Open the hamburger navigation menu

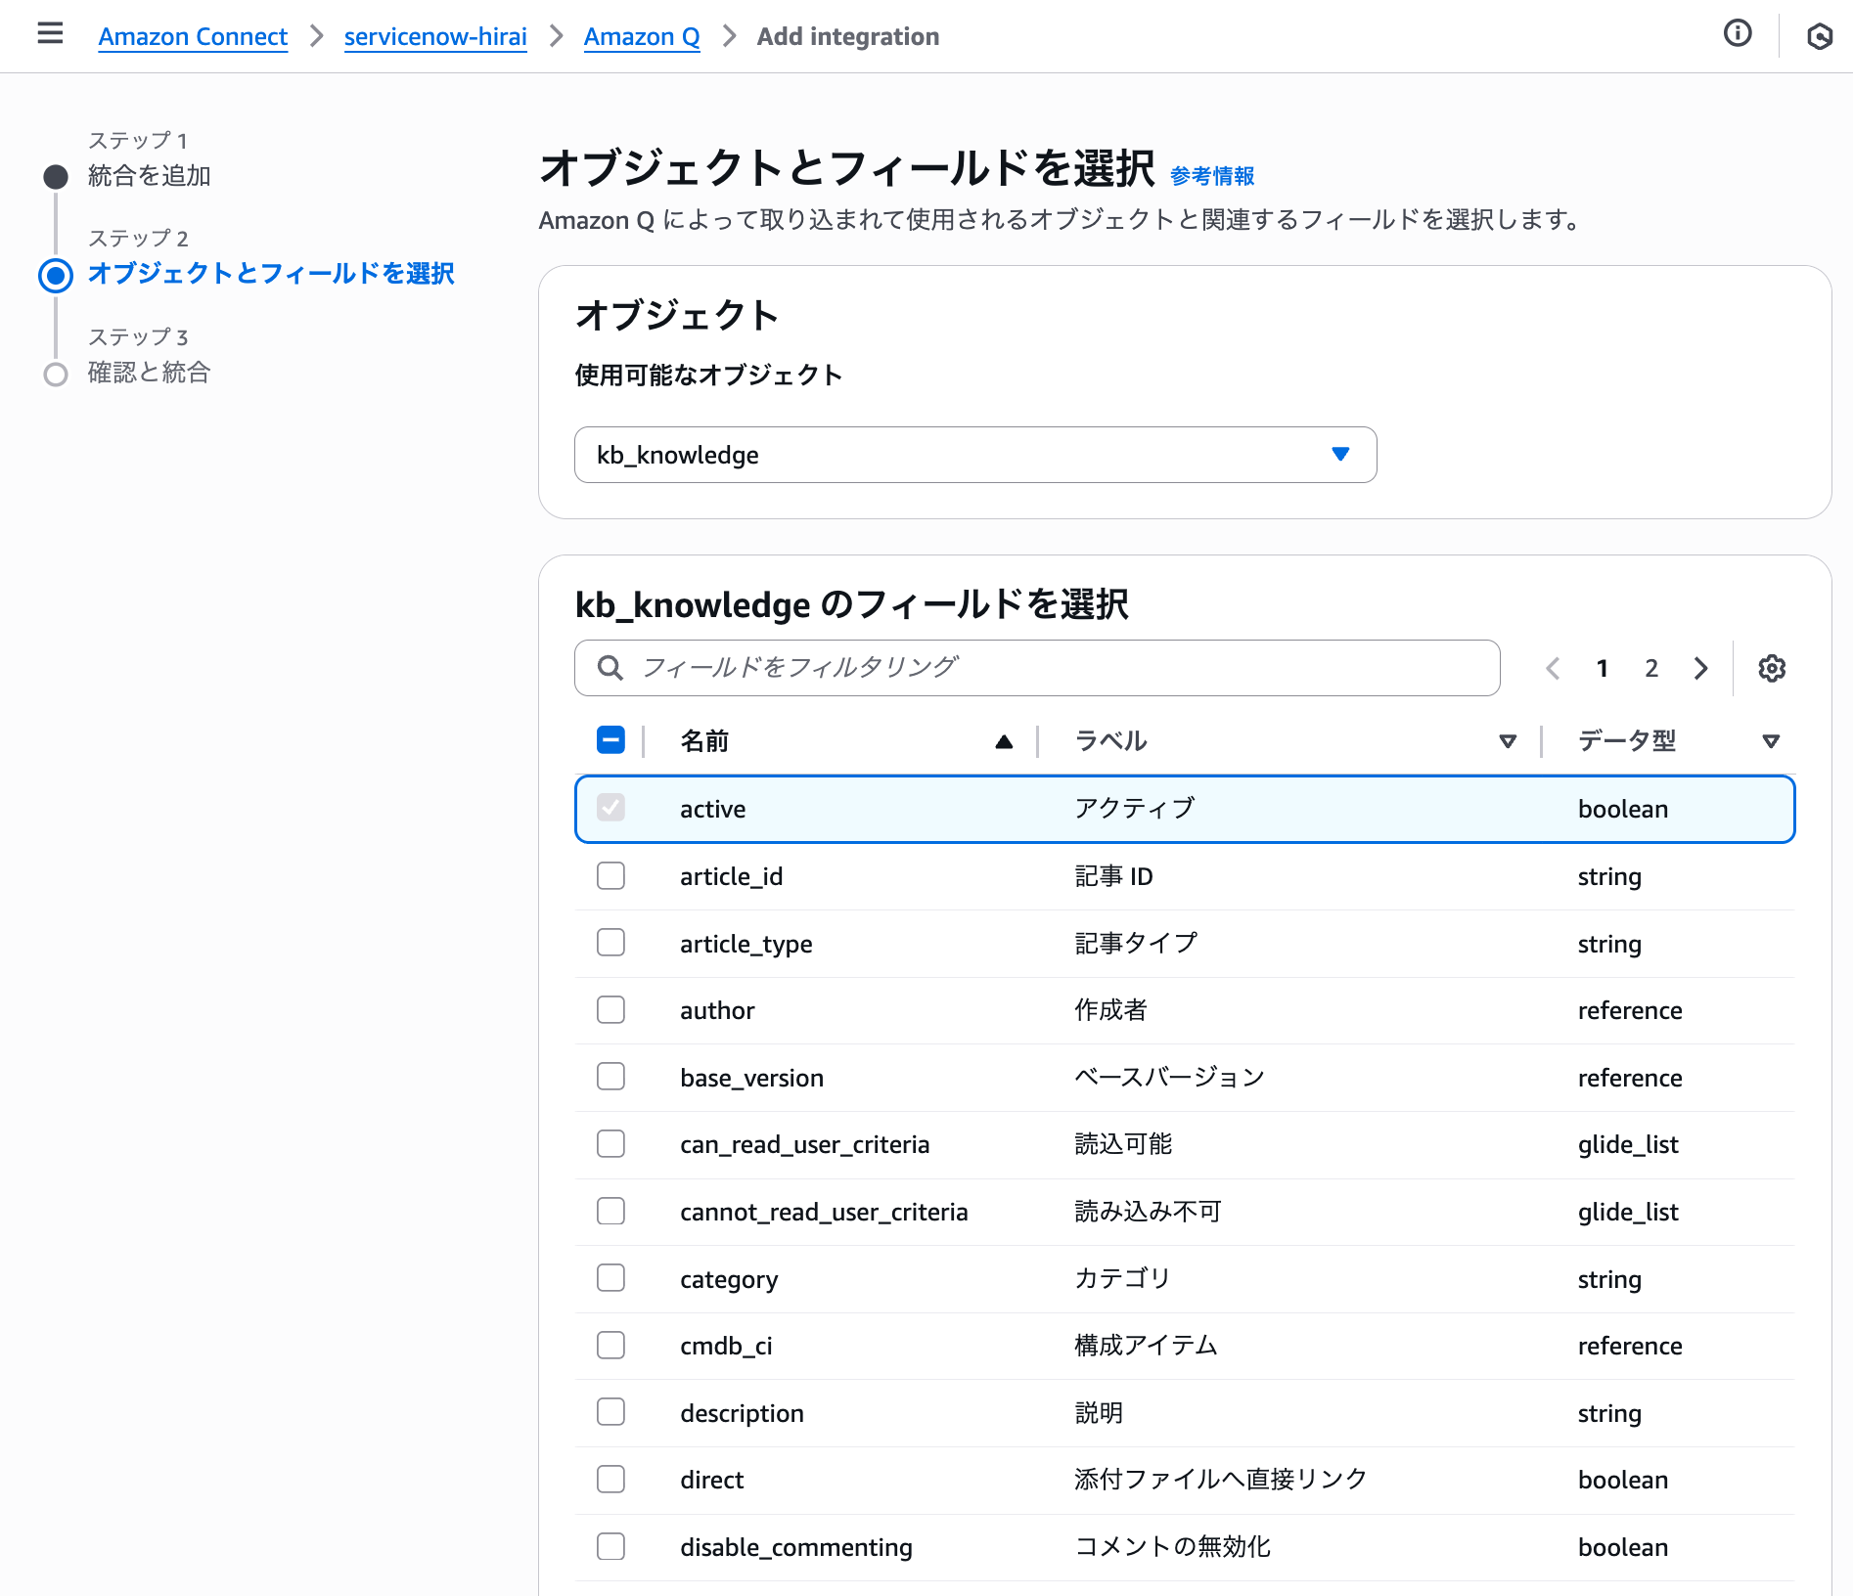[50, 34]
